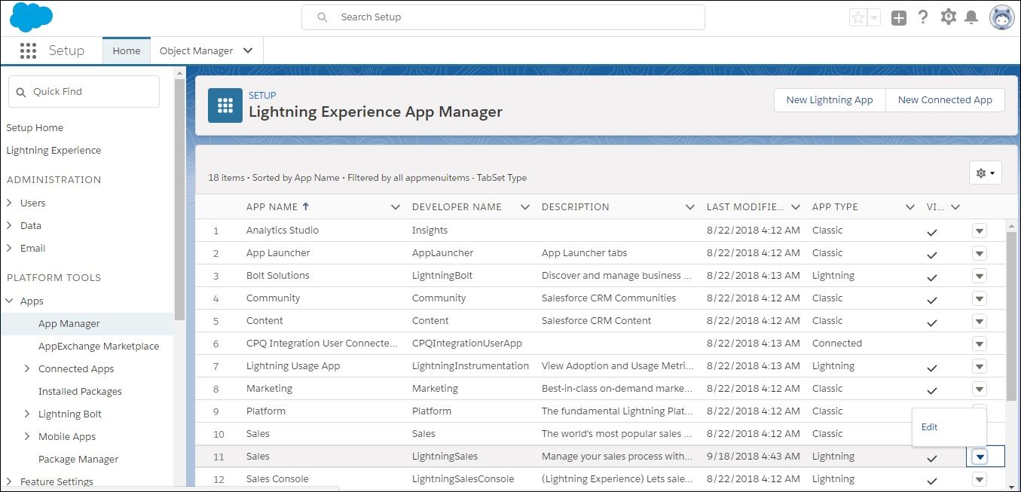Viewport: 1021px width, 492px height.
Task: Open the global actions plus icon
Action: [898, 17]
